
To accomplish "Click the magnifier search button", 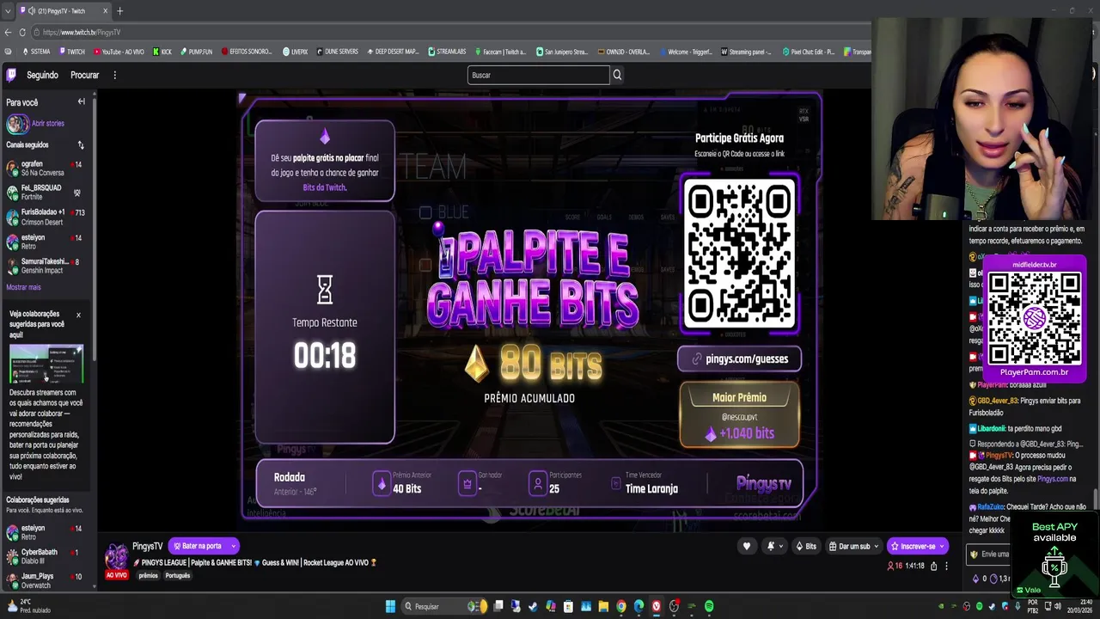I will (x=617, y=75).
